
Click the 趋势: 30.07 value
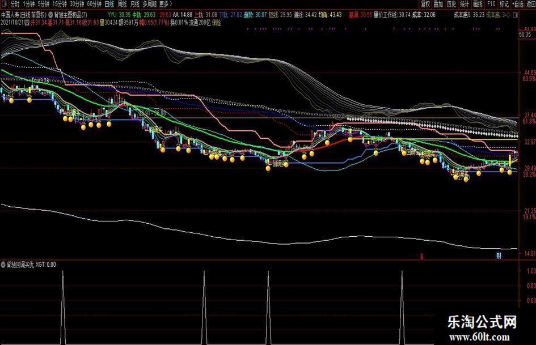click(x=255, y=15)
